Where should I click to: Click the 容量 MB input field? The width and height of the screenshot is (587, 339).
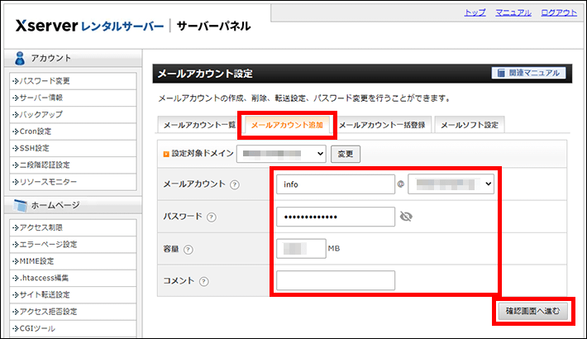(x=301, y=248)
